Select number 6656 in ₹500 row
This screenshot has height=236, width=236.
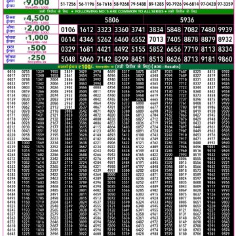pos(174,49)
